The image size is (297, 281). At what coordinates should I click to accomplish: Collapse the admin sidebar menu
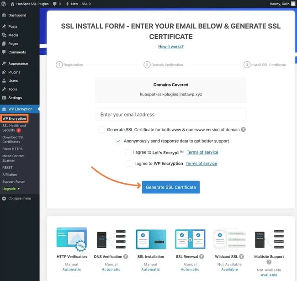16,198
